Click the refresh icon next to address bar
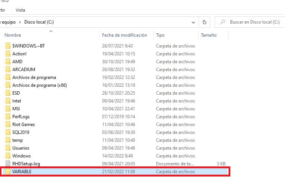The width and height of the screenshot is (285, 184). (205, 22)
